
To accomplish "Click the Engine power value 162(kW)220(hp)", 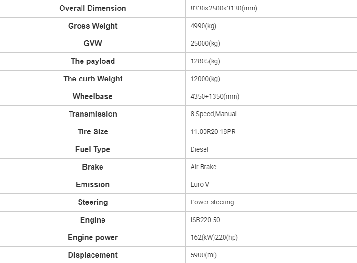I will point(214,238).
